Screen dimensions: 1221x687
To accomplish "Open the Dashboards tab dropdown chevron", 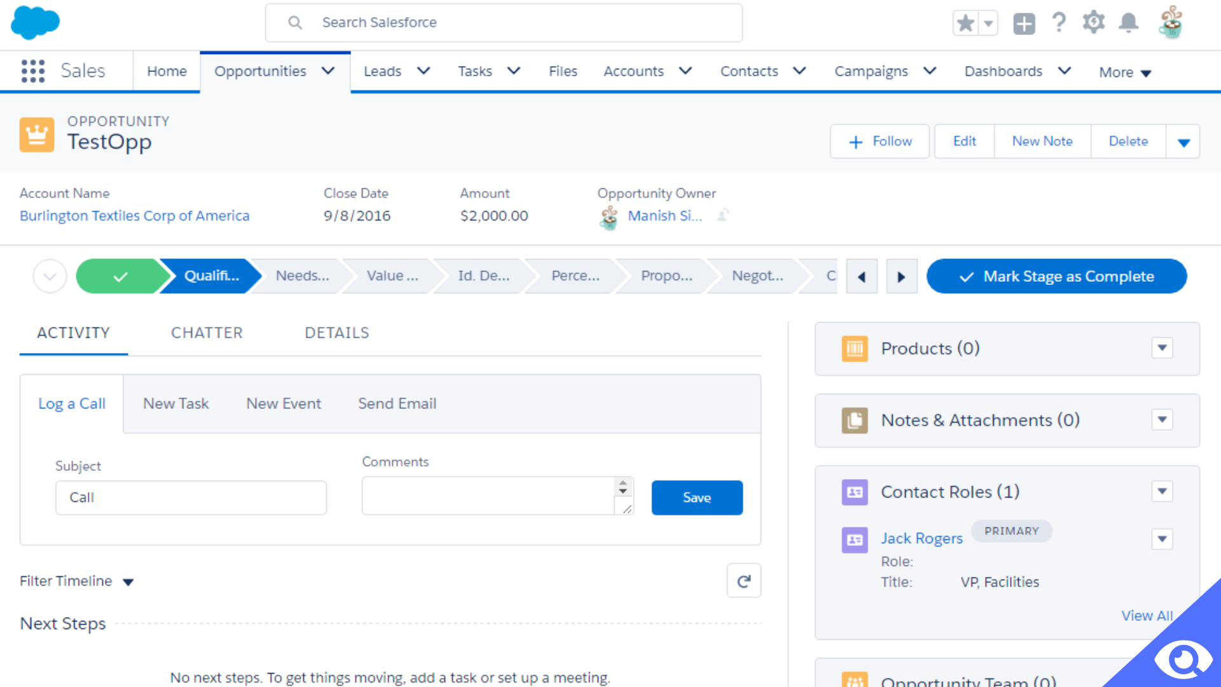I will point(1065,71).
